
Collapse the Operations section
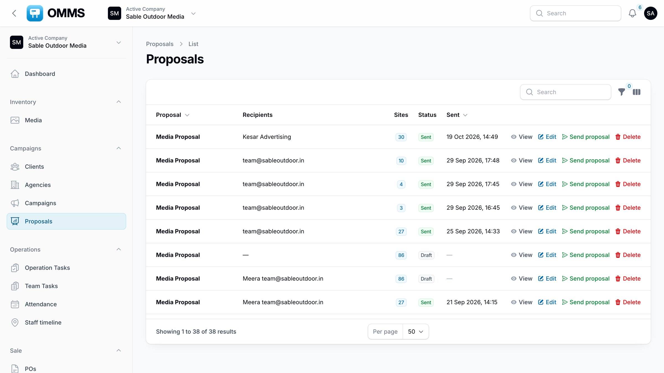[x=119, y=249]
